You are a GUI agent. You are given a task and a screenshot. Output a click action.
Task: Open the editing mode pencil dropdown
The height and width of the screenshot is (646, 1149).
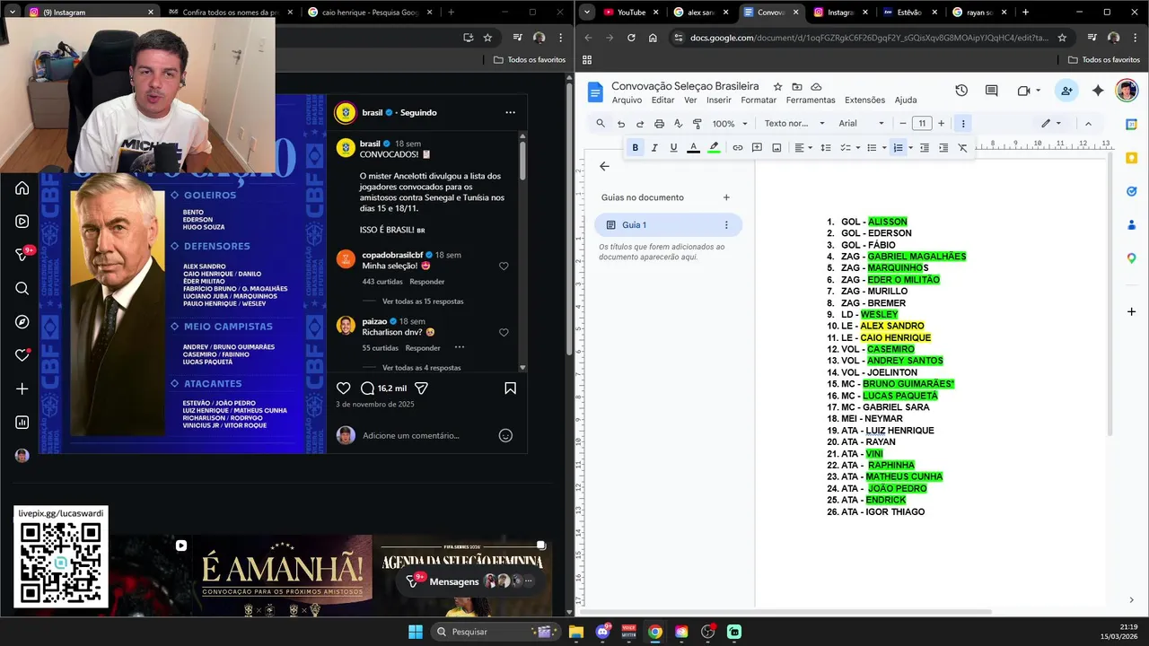pyautogui.click(x=1050, y=123)
